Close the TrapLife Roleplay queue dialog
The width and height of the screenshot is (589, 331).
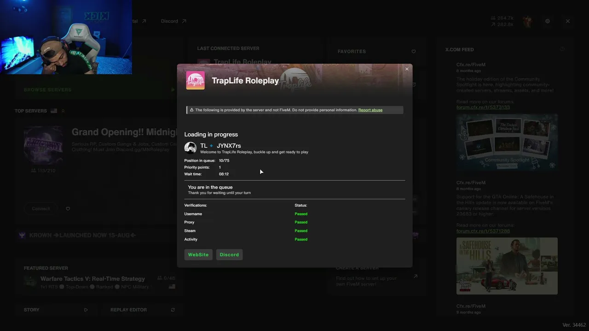point(407,69)
